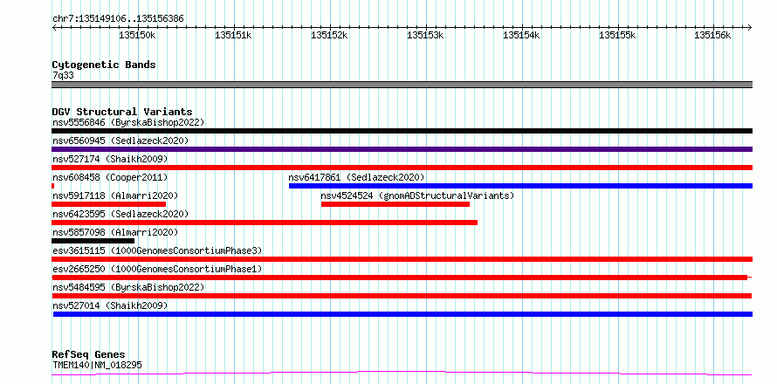Click the chr7:135149106..135156386 coordinates text
777x384 pixels.
click(x=118, y=19)
